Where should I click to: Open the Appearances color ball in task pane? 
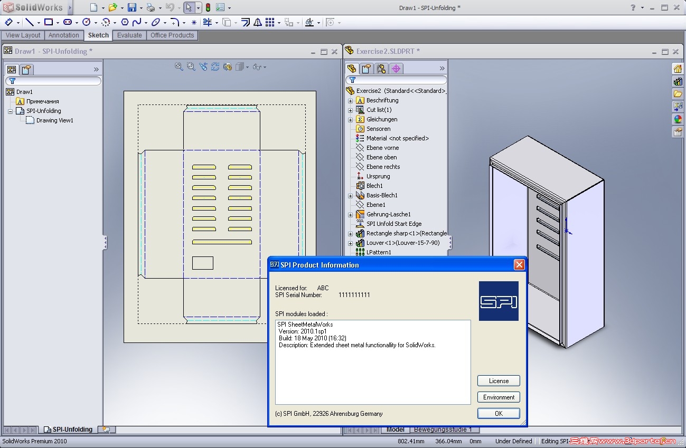tap(678, 119)
